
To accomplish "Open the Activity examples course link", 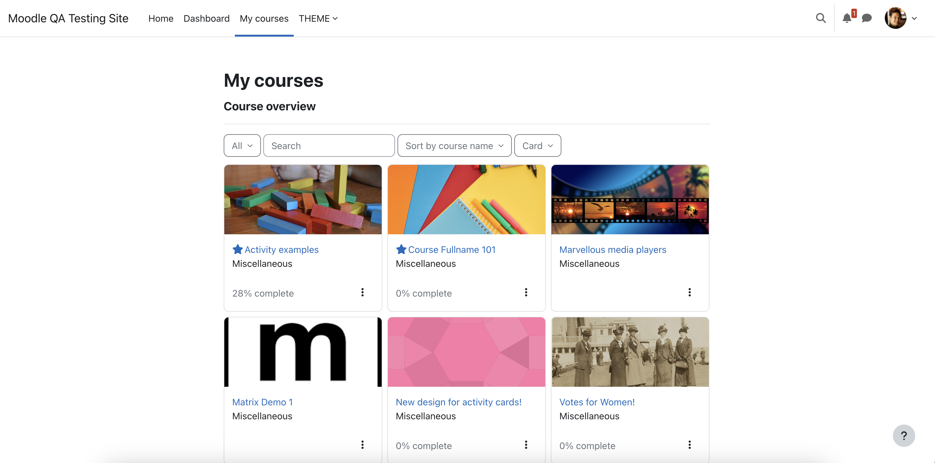I will pyautogui.click(x=281, y=249).
